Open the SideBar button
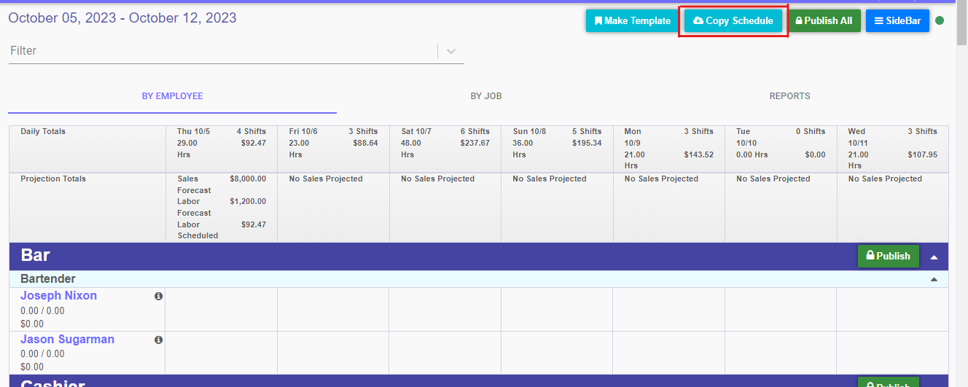968x387 pixels. point(897,21)
